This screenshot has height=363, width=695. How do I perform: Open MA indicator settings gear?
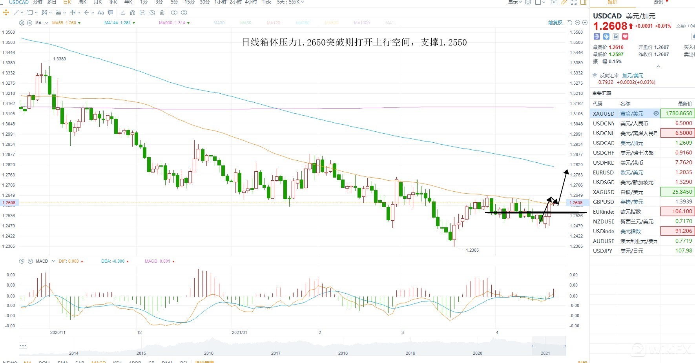tap(22, 23)
